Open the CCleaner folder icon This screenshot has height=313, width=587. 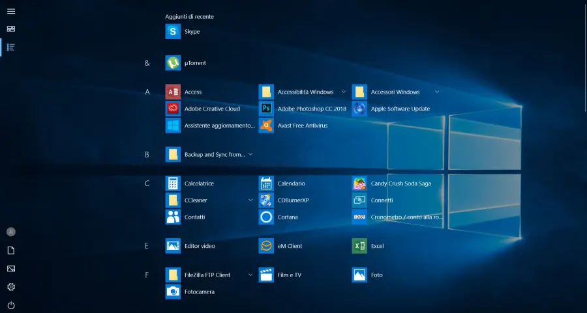tap(173, 200)
